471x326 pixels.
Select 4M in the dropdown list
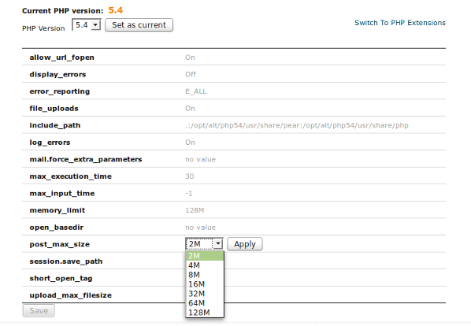(x=205, y=265)
